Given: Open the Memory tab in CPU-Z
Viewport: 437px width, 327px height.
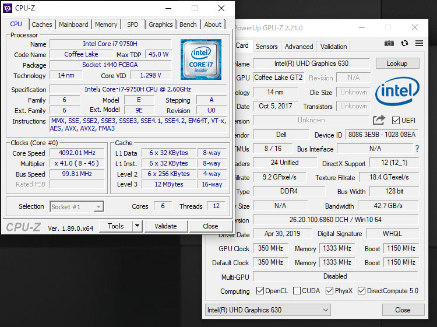Looking at the screenshot, I should pos(106,24).
